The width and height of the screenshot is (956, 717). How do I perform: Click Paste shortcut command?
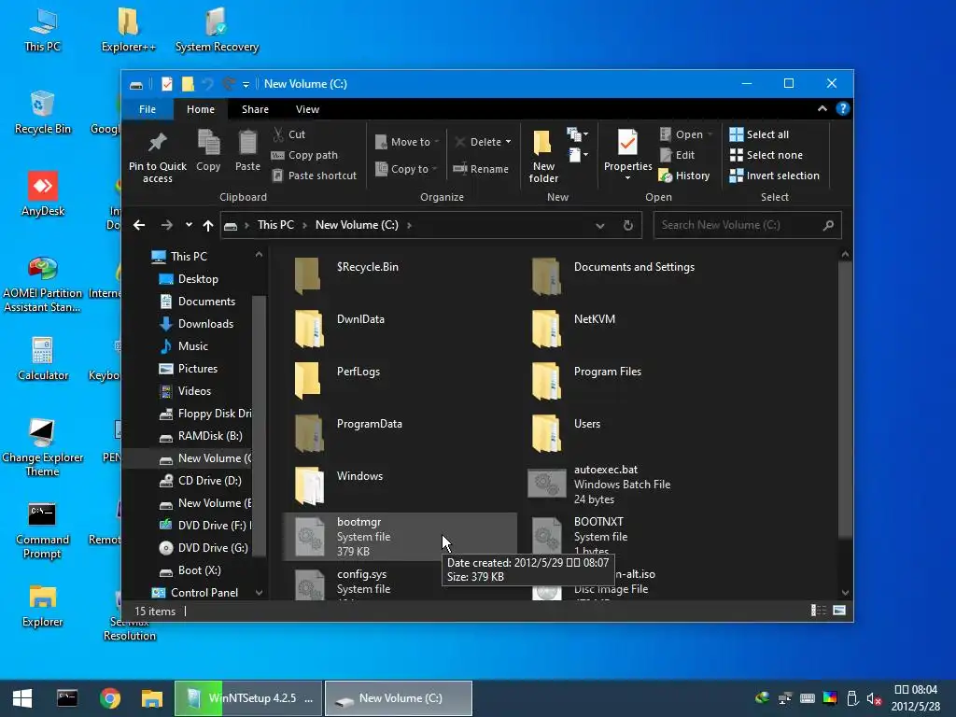tap(314, 176)
